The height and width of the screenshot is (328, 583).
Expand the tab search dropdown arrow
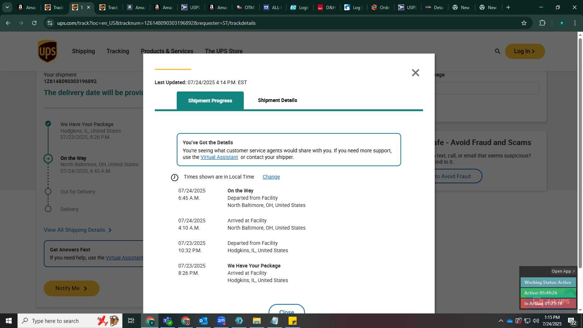tap(7, 7)
